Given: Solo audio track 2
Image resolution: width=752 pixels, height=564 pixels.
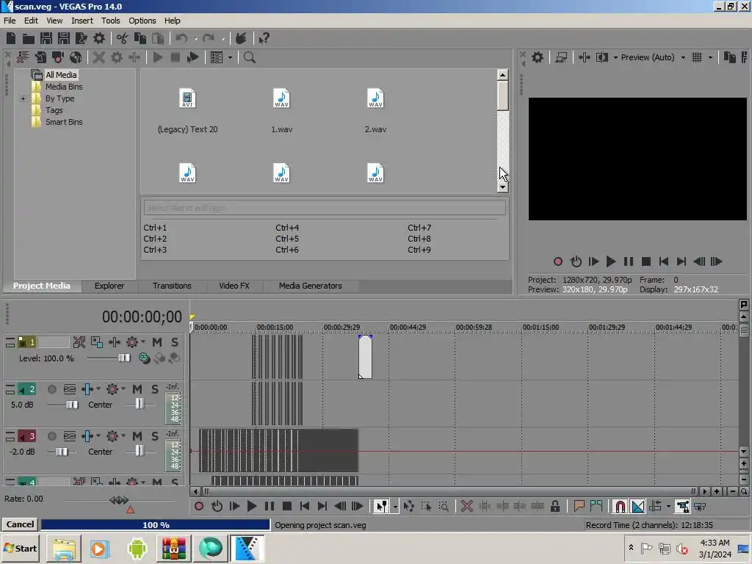Looking at the screenshot, I should pyautogui.click(x=154, y=389).
